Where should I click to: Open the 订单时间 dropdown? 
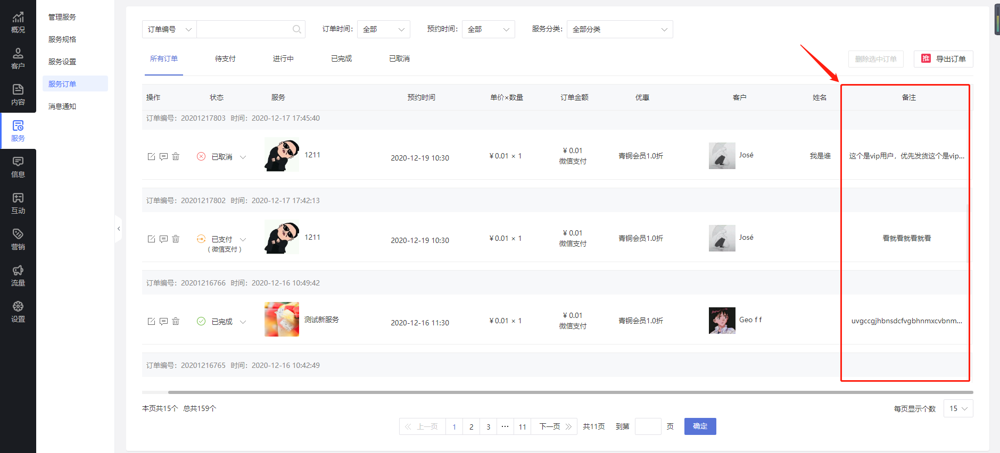[384, 29]
